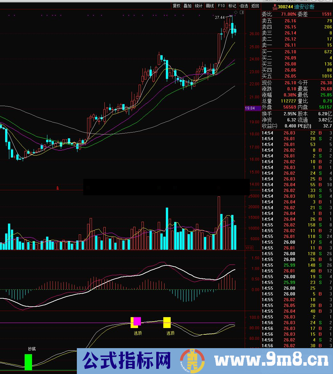Toggle the side panel layout icon
333x374 pixels.
241,12
